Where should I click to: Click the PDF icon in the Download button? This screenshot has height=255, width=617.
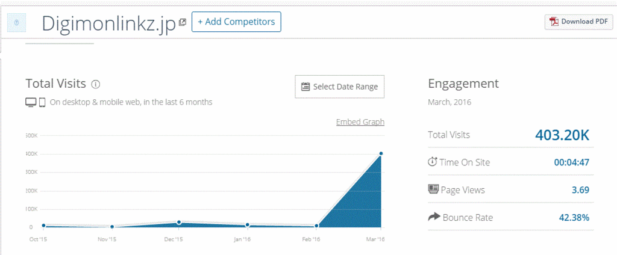tap(554, 22)
